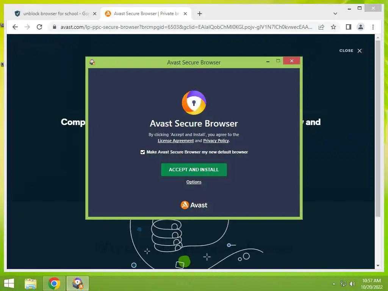Reload the current Avast page
Viewport: 388px width, 291px height.
(x=39, y=27)
